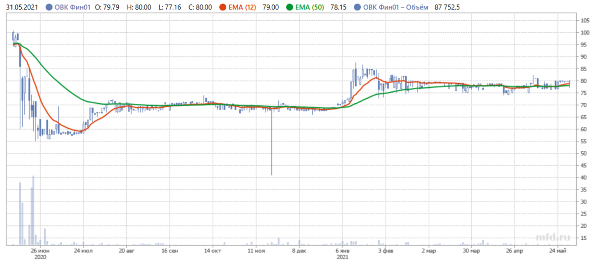Image resolution: width=594 pixels, height=261 pixels.
Task: Click the orange EMA (12) legend dot
Action: (224, 7)
